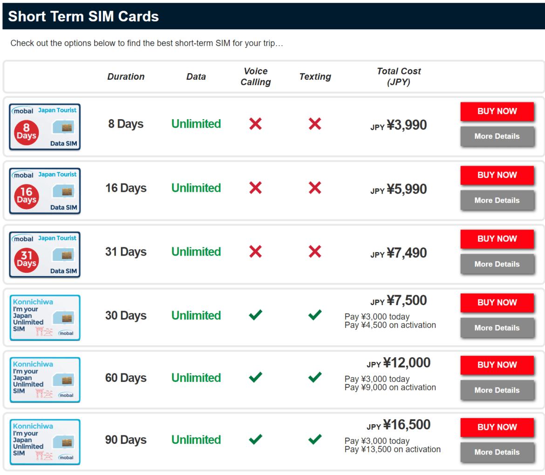Click the red Voice Calling X for 31 Days
Viewport: 545px width, 475px height.
tap(255, 251)
